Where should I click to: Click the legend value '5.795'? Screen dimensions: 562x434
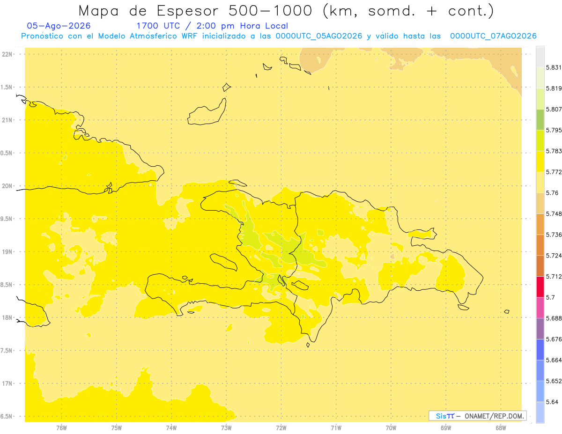[554, 130]
